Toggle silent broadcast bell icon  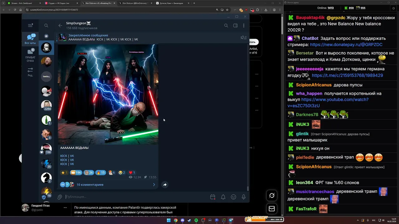tap(223, 197)
